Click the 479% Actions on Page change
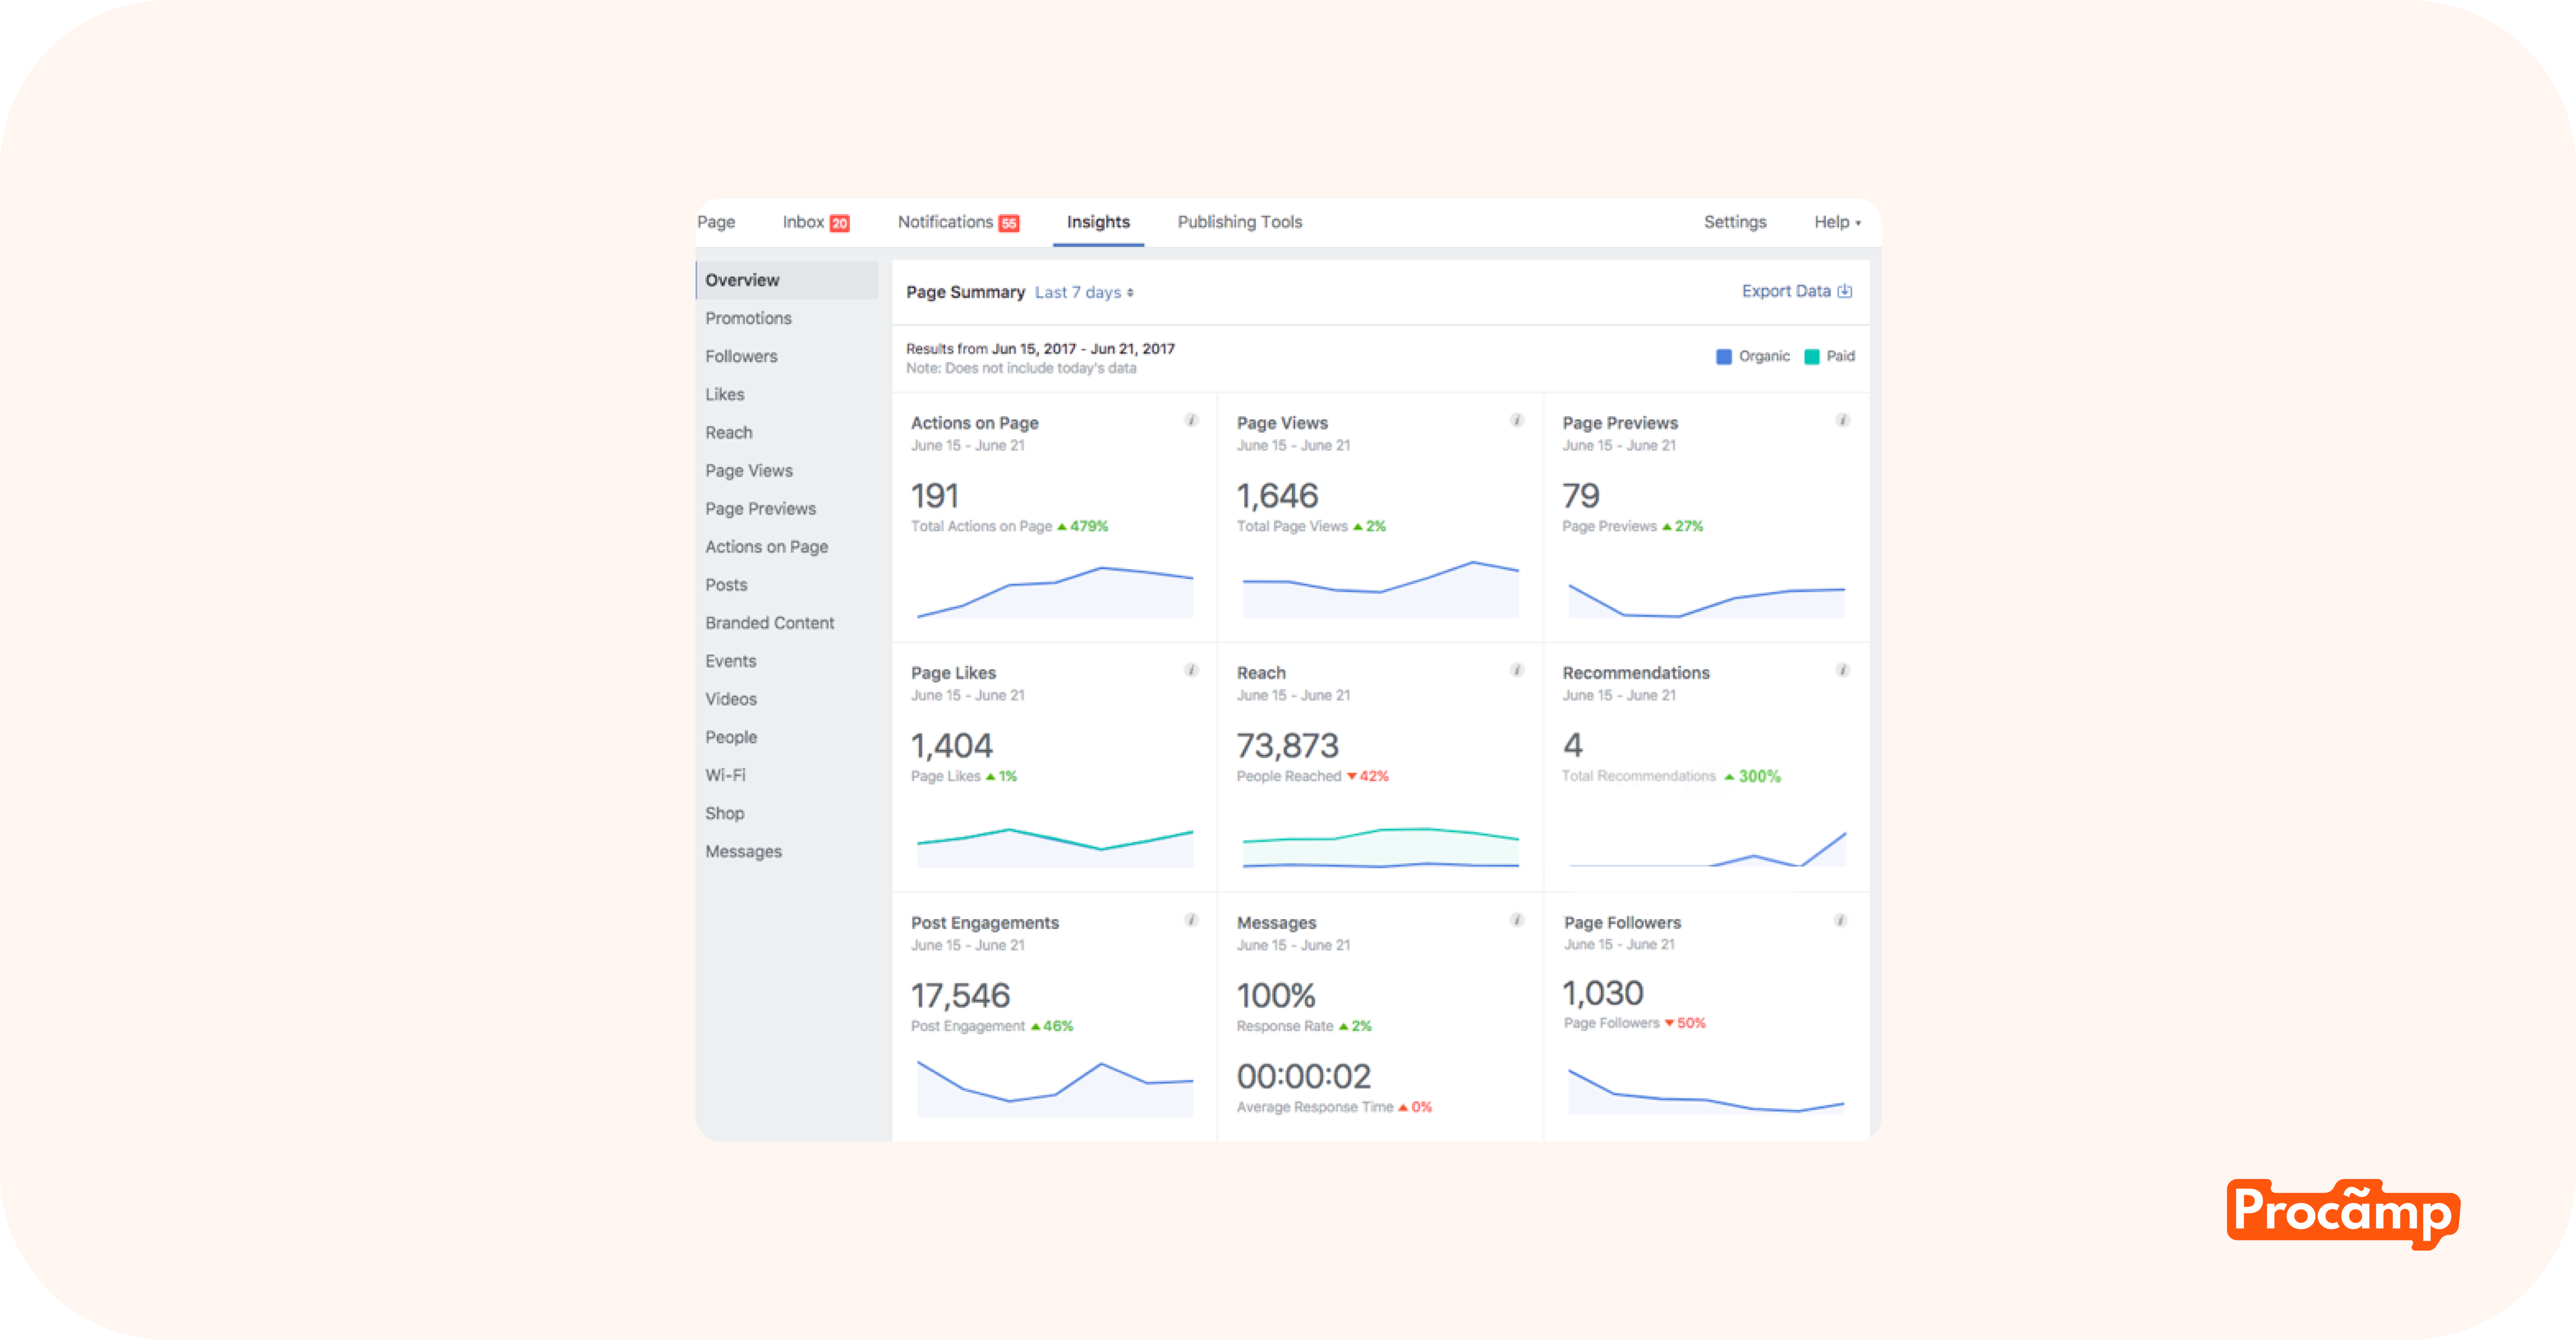 tap(1083, 527)
